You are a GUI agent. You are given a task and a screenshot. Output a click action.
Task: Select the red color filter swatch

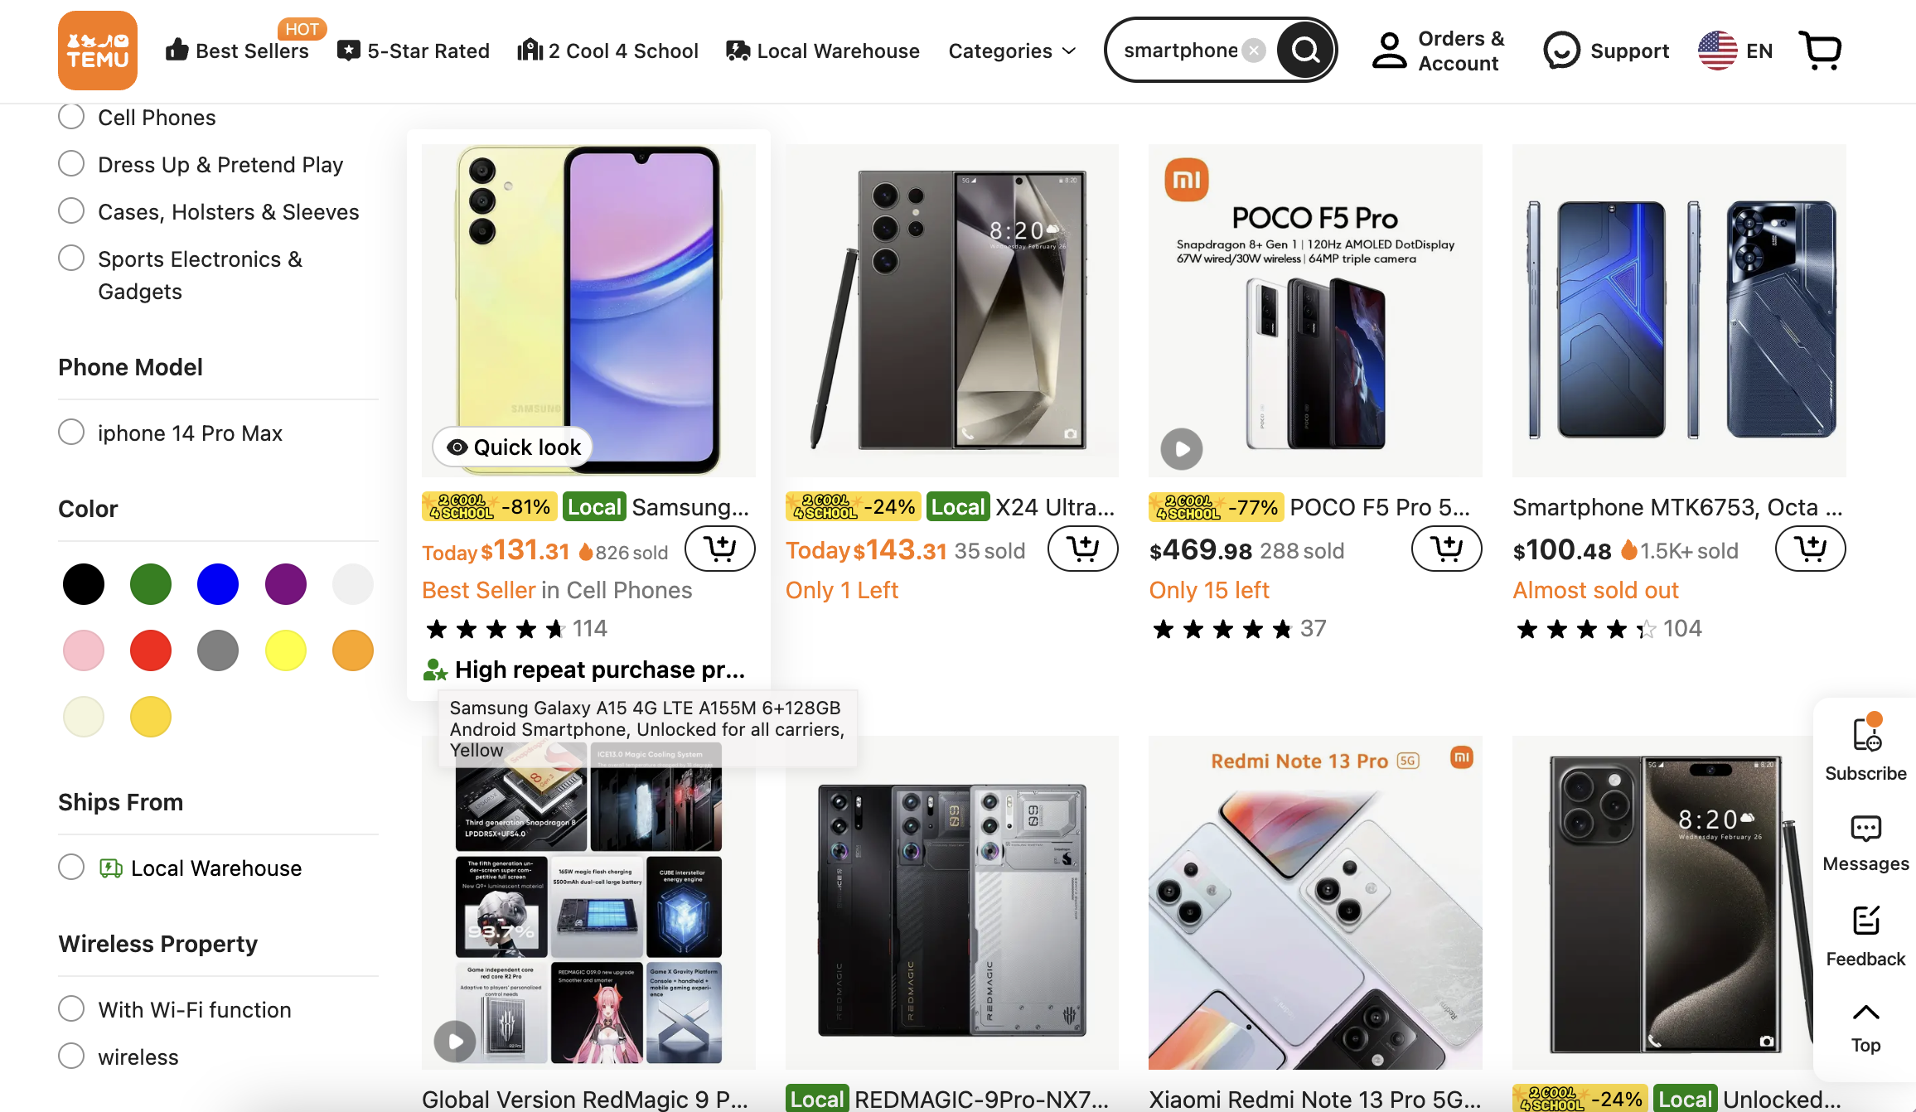coord(150,650)
